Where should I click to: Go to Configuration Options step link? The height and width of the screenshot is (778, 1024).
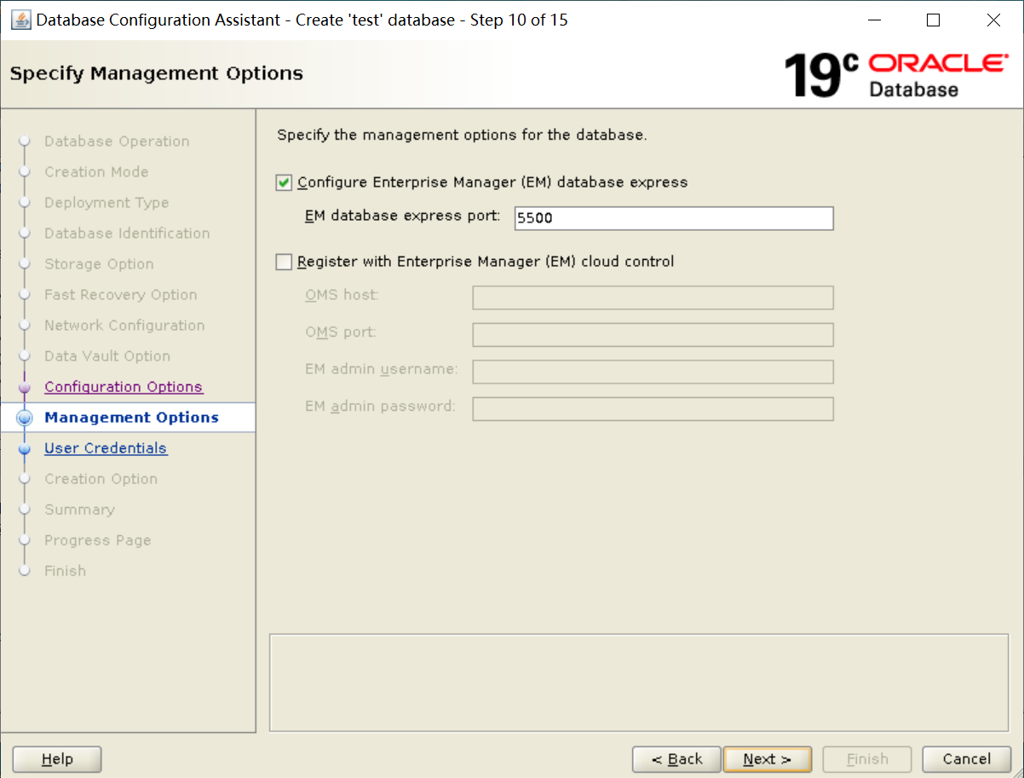click(x=124, y=387)
